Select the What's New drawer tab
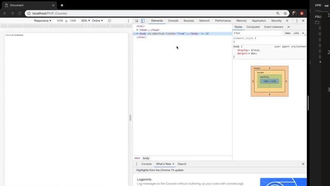Viewport: 330px width, 186px height. (163, 164)
